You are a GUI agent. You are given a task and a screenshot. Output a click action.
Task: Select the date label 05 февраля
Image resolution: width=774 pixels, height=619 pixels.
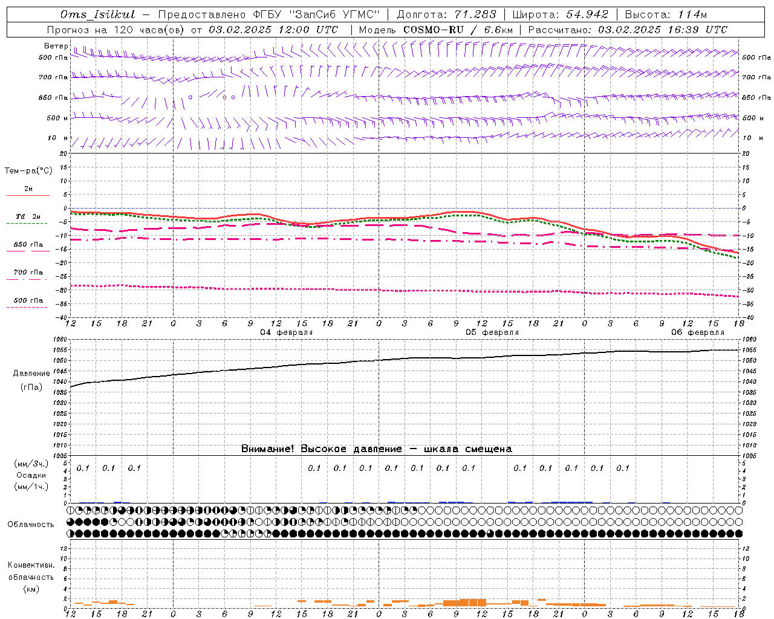point(492,332)
